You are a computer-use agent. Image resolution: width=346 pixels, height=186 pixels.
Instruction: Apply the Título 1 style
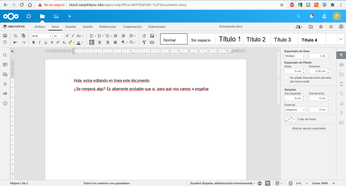pyautogui.click(x=229, y=39)
